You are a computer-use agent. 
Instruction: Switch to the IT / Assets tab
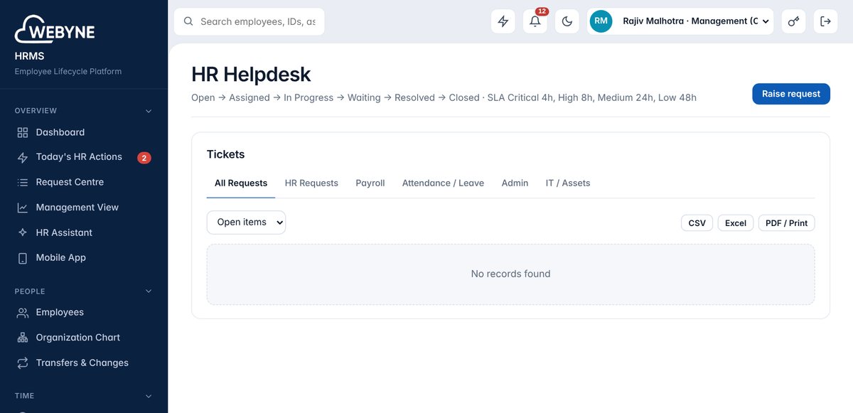tap(568, 183)
